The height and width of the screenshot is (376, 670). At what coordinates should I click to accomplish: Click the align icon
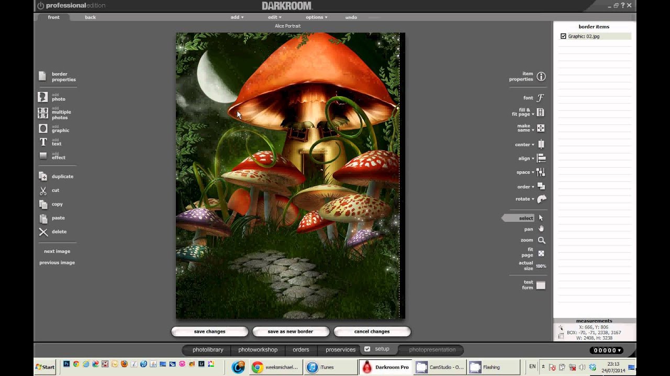(x=541, y=158)
